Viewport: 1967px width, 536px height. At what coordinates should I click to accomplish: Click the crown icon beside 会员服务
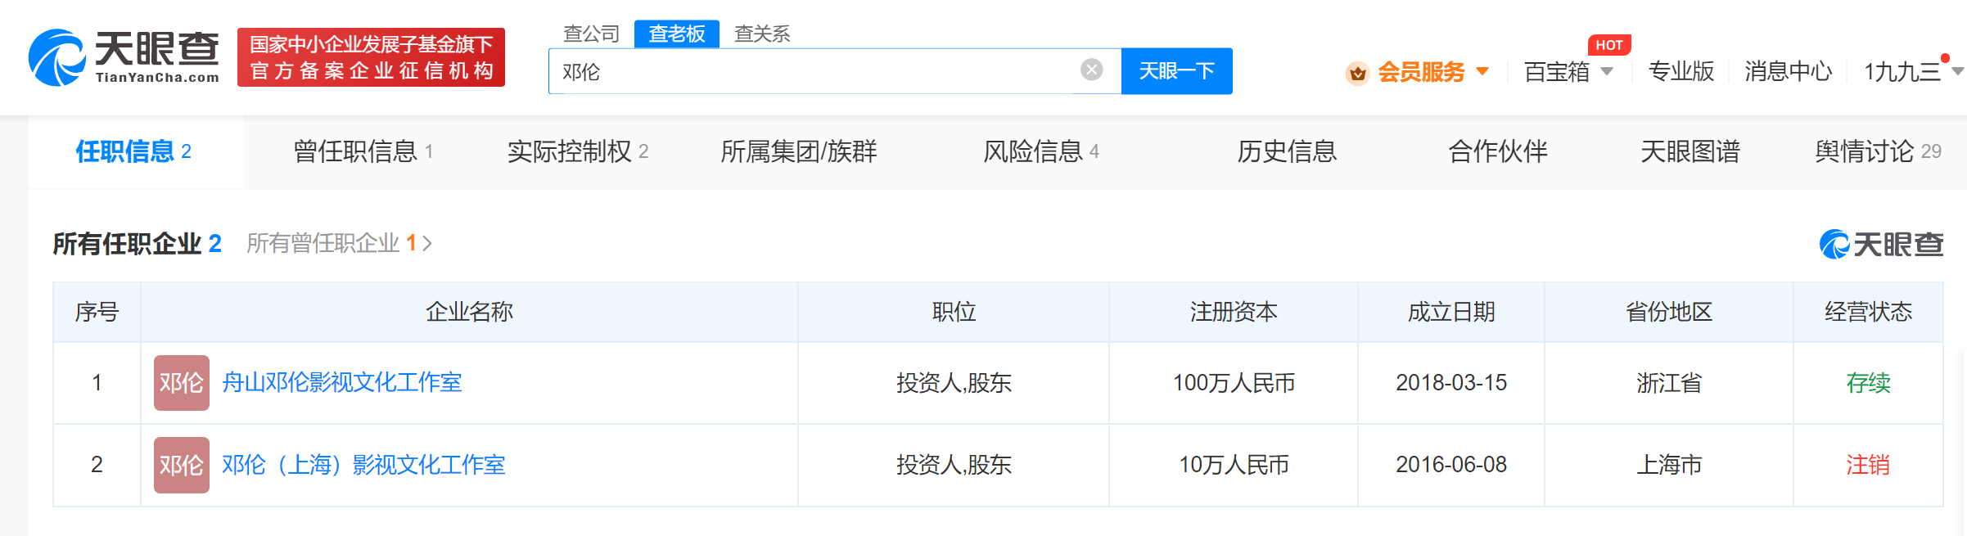click(x=1357, y=74)
